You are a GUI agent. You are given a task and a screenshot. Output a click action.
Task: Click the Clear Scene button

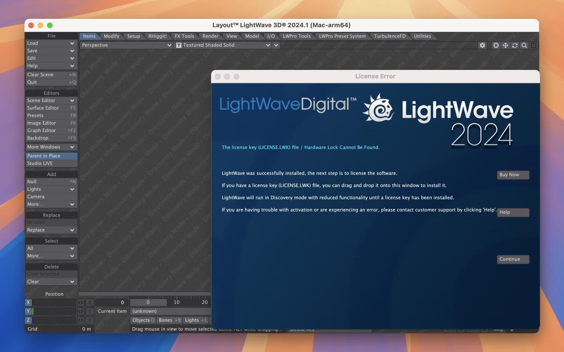pyautogui.click(x=51, y=75)
